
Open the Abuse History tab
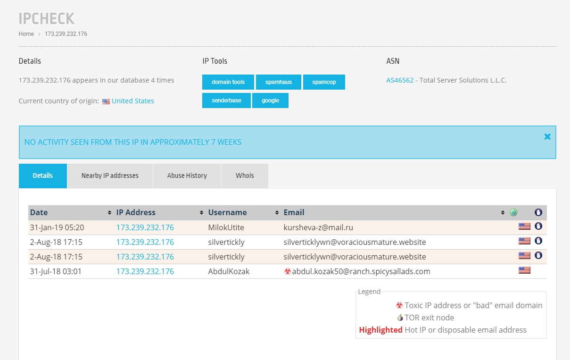click(x=187, y=176)
